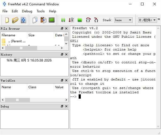This screenshot has height=135, width=161.
Task: Sort File Browser by Filename column
Action: 14,35
